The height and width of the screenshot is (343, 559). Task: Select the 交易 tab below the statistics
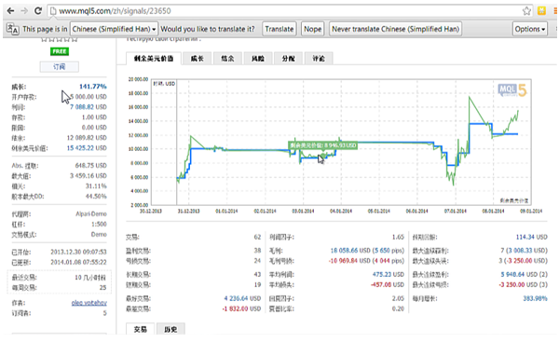(x=140, y=329)
